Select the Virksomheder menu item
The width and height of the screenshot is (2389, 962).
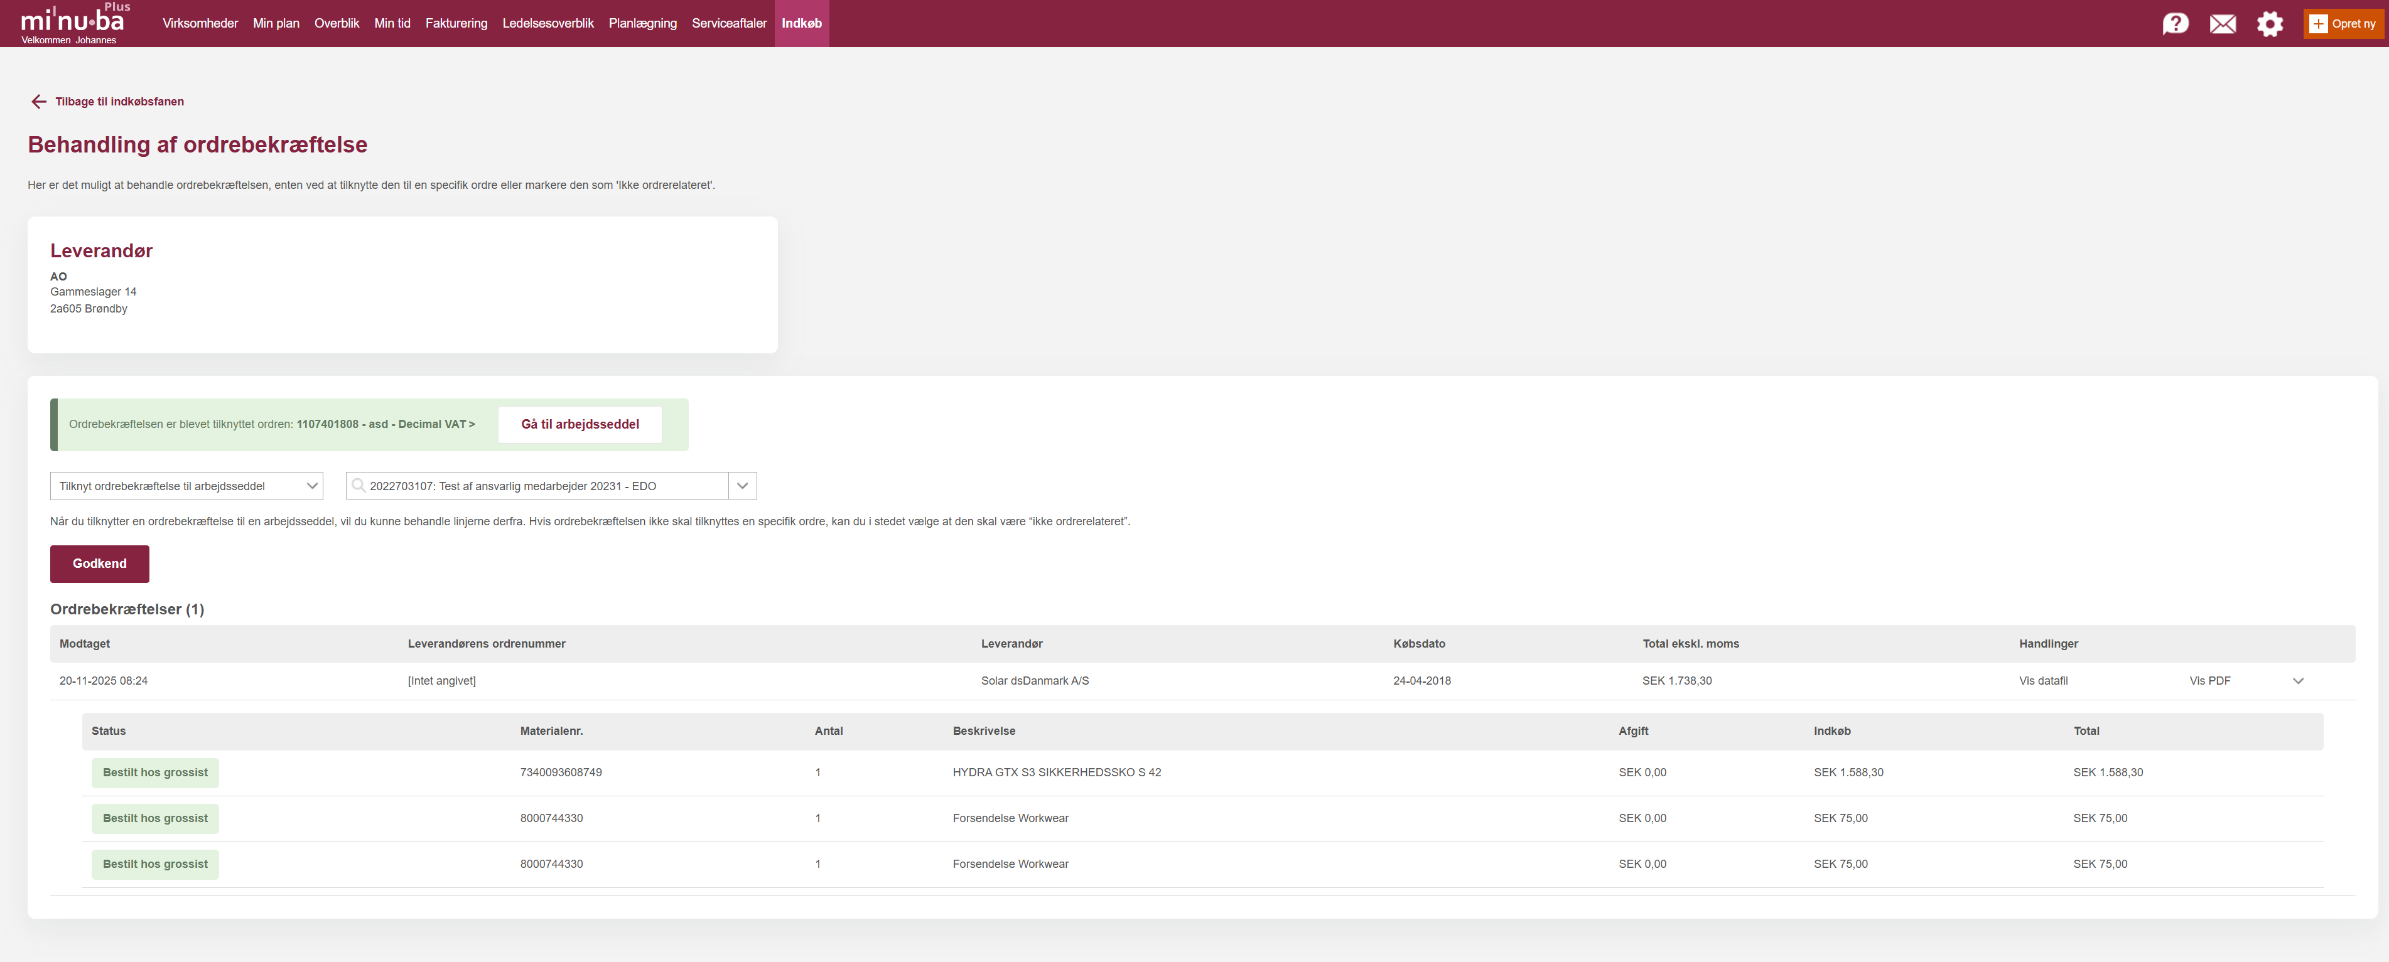200,23
